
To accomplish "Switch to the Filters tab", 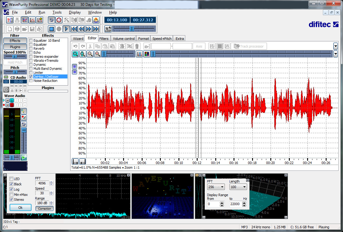I will click(104, 39).
